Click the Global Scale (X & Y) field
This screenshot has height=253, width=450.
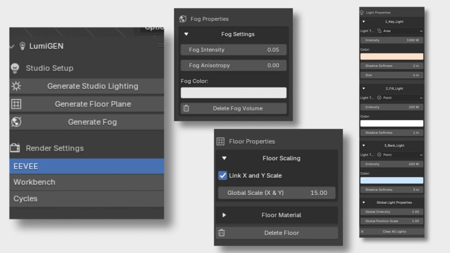coord(276,193)
